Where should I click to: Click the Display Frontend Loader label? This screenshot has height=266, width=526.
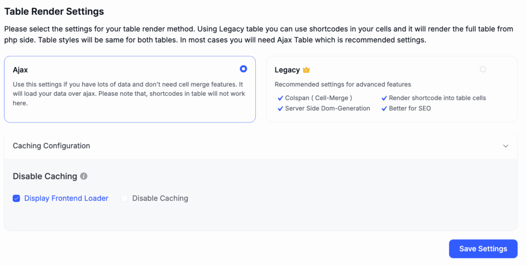point(66,198)
